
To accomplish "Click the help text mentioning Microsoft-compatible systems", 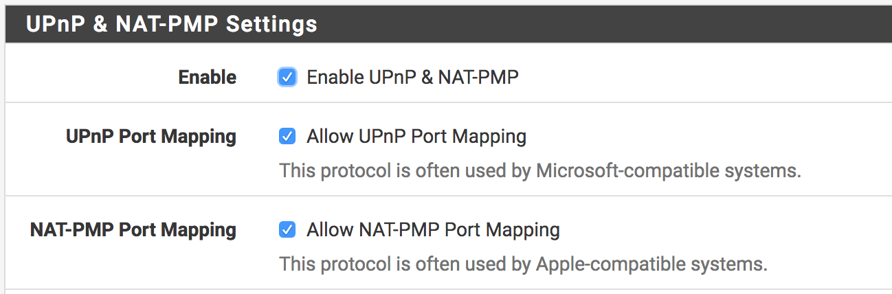I will coord(539,170).
